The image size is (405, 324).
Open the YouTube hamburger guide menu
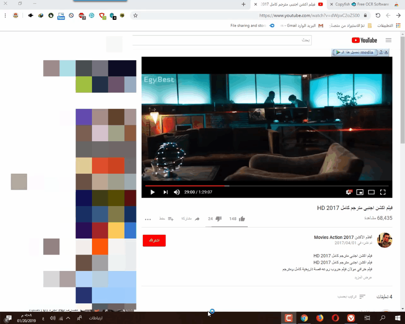389,40
